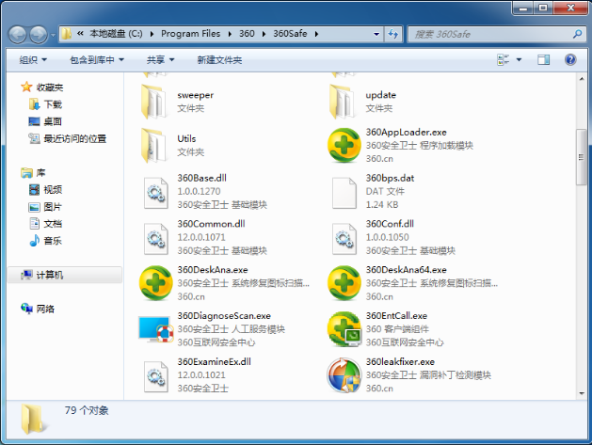This screenshot has width=592, height=445.
Task: Open the 组织 dropdown menu
Action: 37,59
